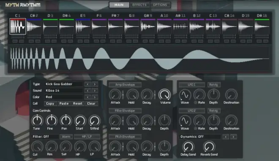
Task: Select the D 15 pad waveform
Action: pos(246,27)
